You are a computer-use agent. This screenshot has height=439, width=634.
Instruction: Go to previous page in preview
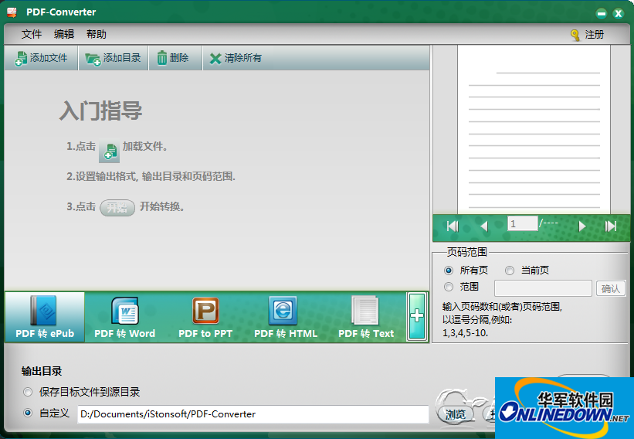[484, 226]
